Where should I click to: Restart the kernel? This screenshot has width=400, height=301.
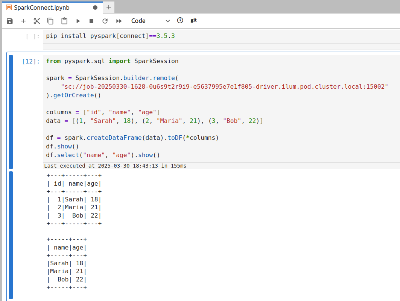coord(105,21)
